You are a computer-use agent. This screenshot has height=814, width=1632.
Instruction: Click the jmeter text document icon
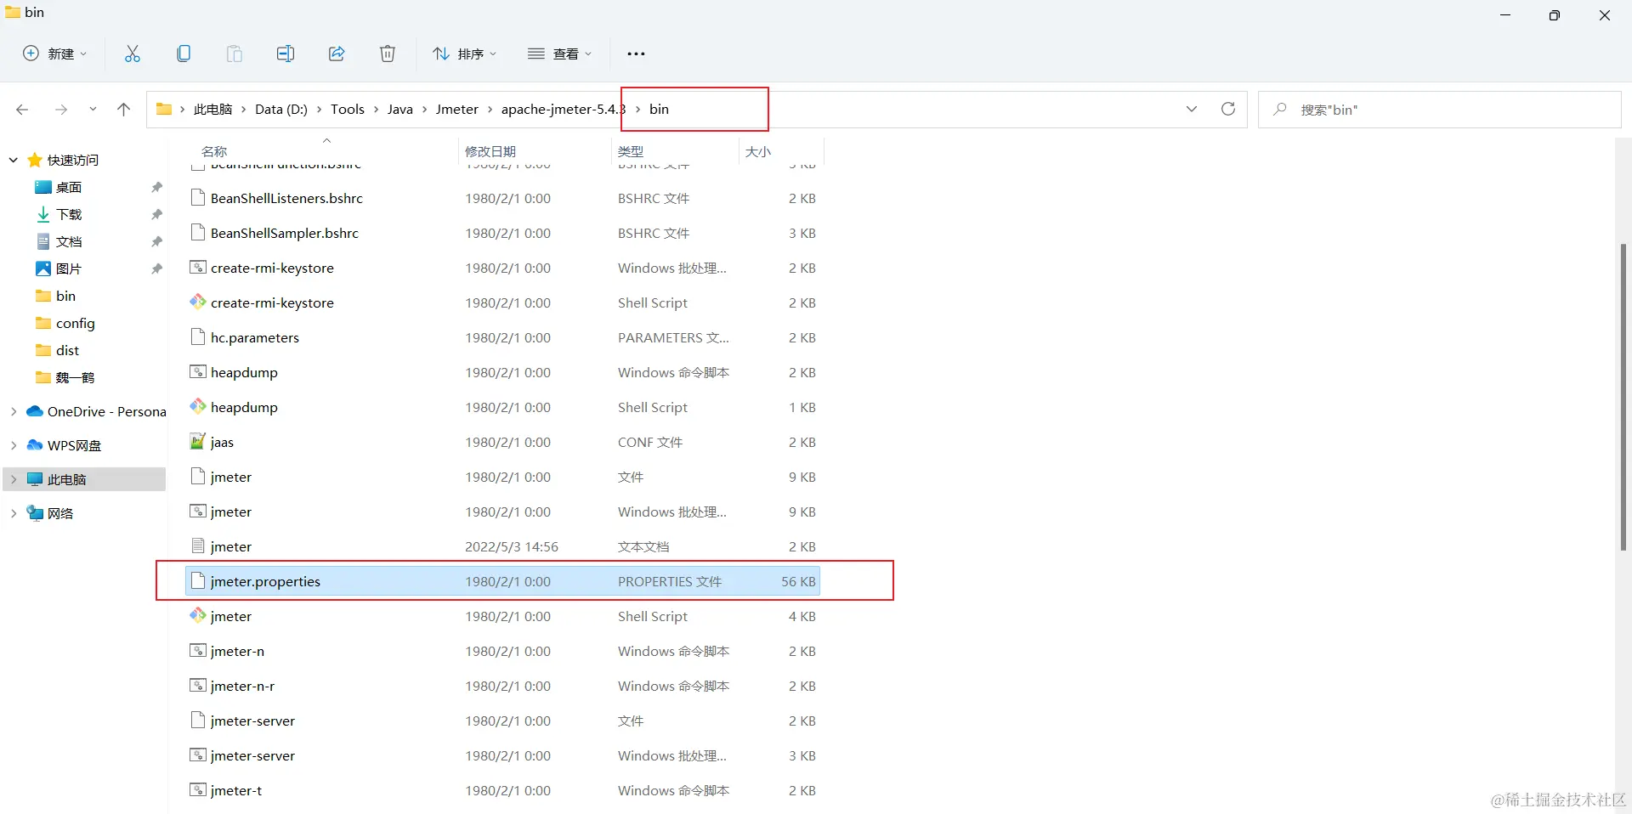(198, 545)
